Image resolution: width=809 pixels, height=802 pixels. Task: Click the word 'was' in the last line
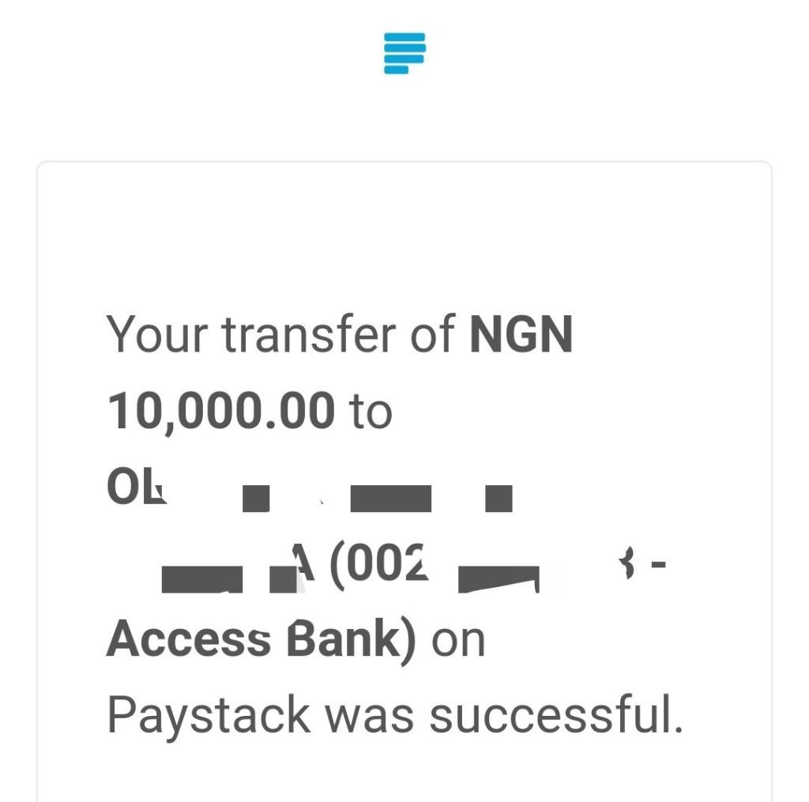tap(370, 718)
